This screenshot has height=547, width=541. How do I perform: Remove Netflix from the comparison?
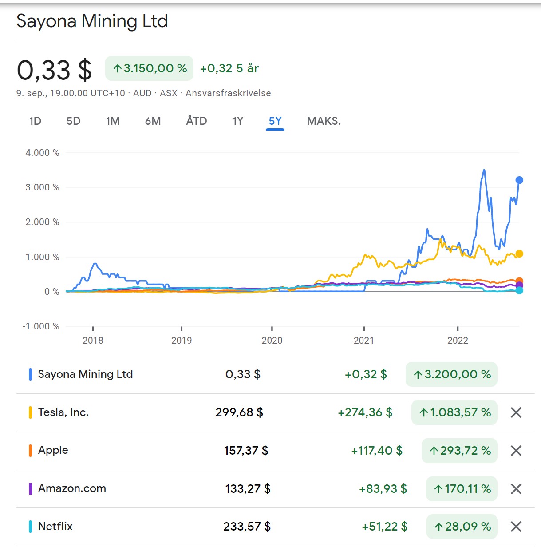tap(516, 527)
